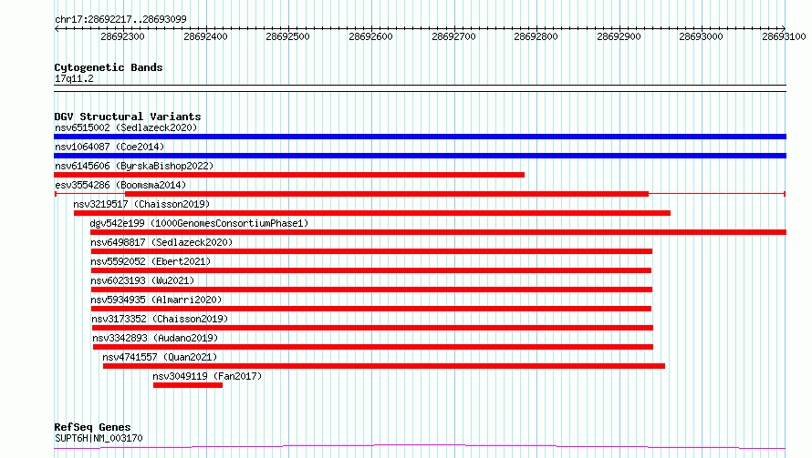
Task: Click the esv3554286 (Boomsma2014) label
Action: click(x=120, y=185)
